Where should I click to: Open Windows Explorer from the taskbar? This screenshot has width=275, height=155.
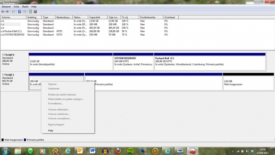[x=18, y=151]
